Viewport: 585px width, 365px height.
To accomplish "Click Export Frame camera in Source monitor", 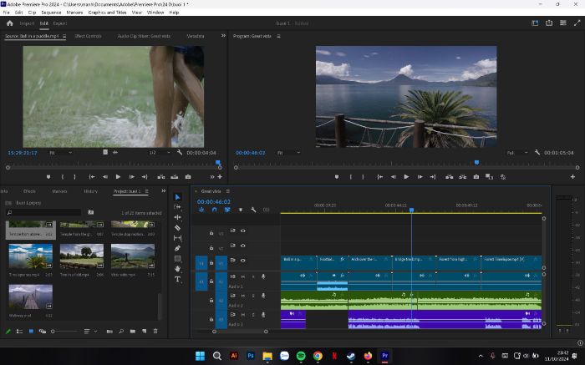I will pyautogui.click(x=188, y=177).
